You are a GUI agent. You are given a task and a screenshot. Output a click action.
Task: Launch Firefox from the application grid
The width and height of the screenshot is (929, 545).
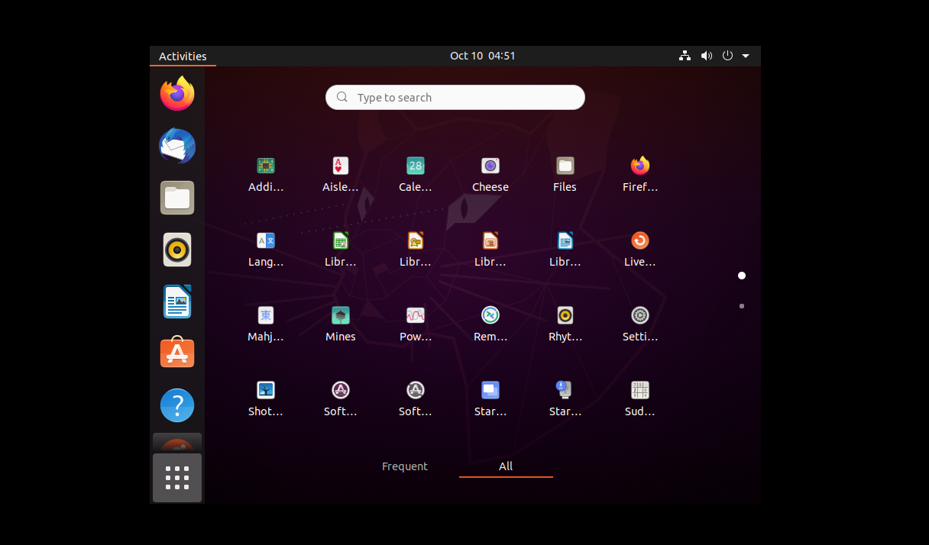640,174
